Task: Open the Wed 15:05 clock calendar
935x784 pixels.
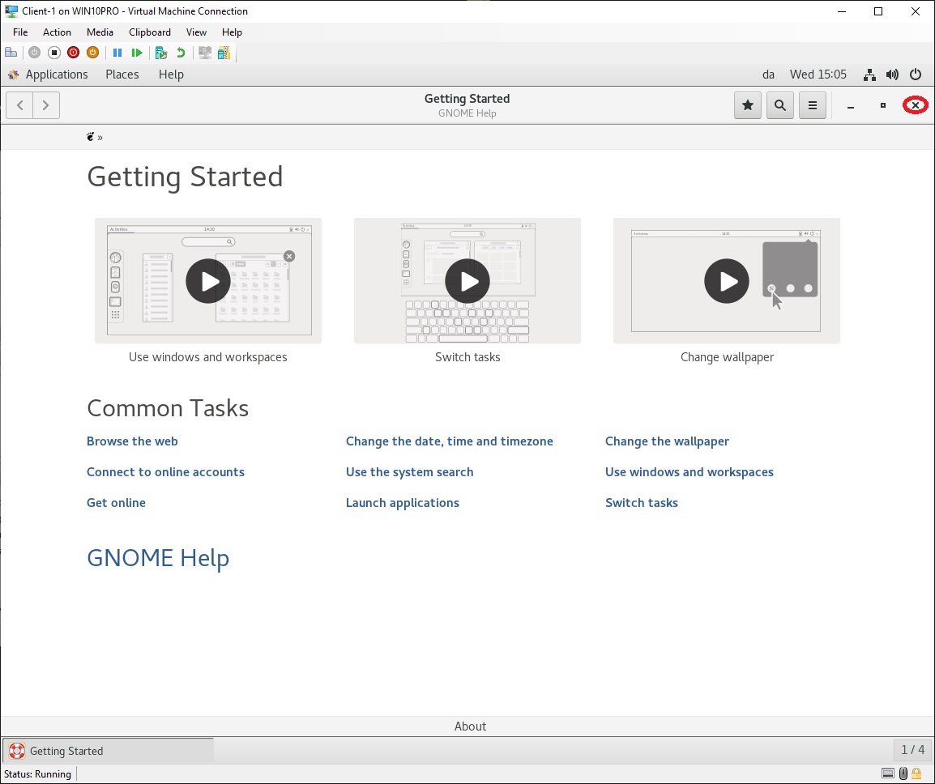Action: tap(818, 75)
